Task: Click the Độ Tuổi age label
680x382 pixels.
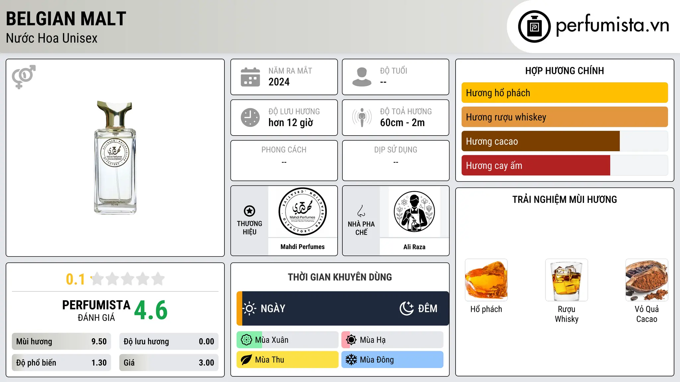Action: [x=393, y=71]
